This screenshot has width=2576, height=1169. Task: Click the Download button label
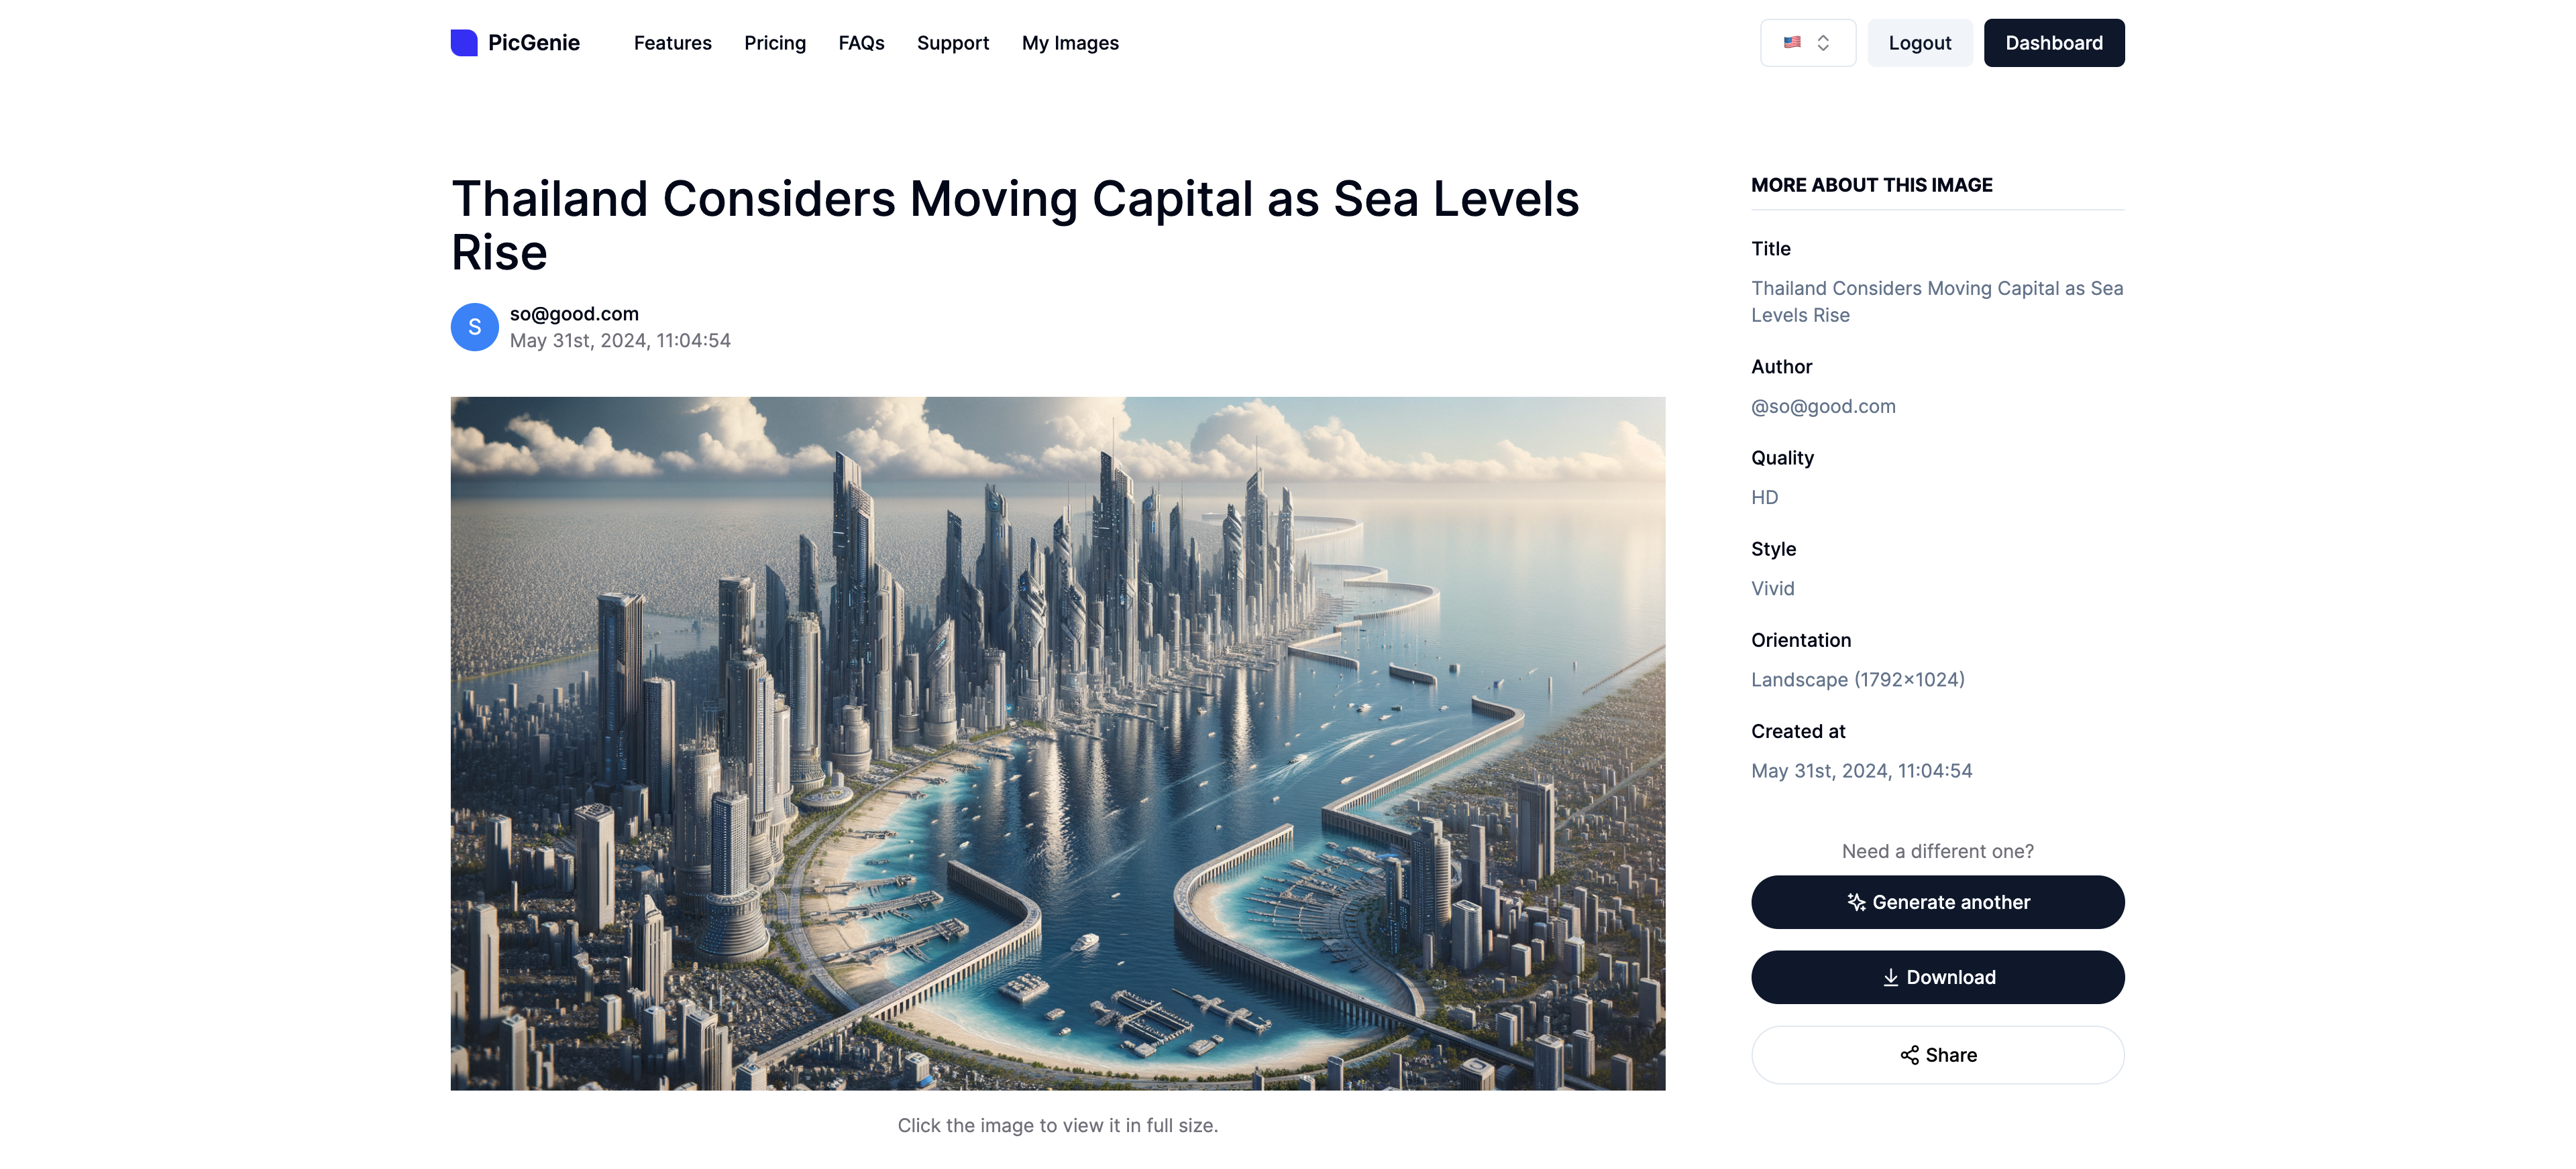pos(1951,977)
